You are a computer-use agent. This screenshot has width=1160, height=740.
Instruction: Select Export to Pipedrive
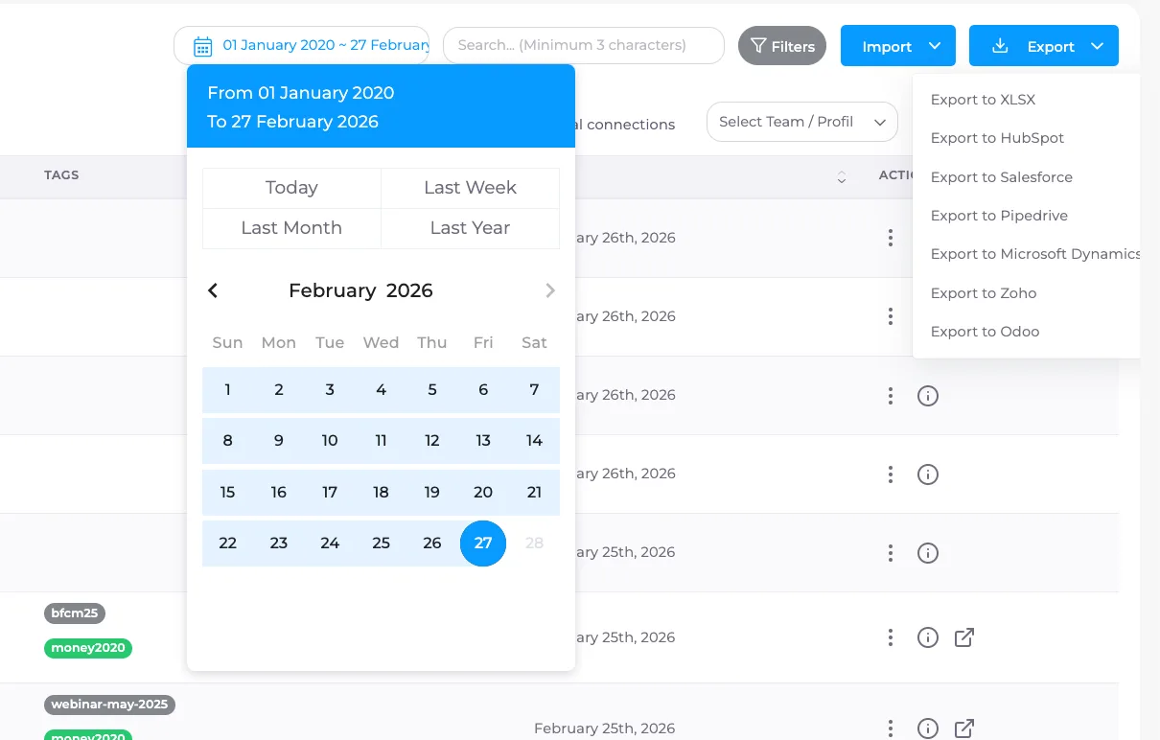point(999,216)
